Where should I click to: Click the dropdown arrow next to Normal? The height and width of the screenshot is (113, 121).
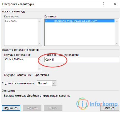coord(54,83)
